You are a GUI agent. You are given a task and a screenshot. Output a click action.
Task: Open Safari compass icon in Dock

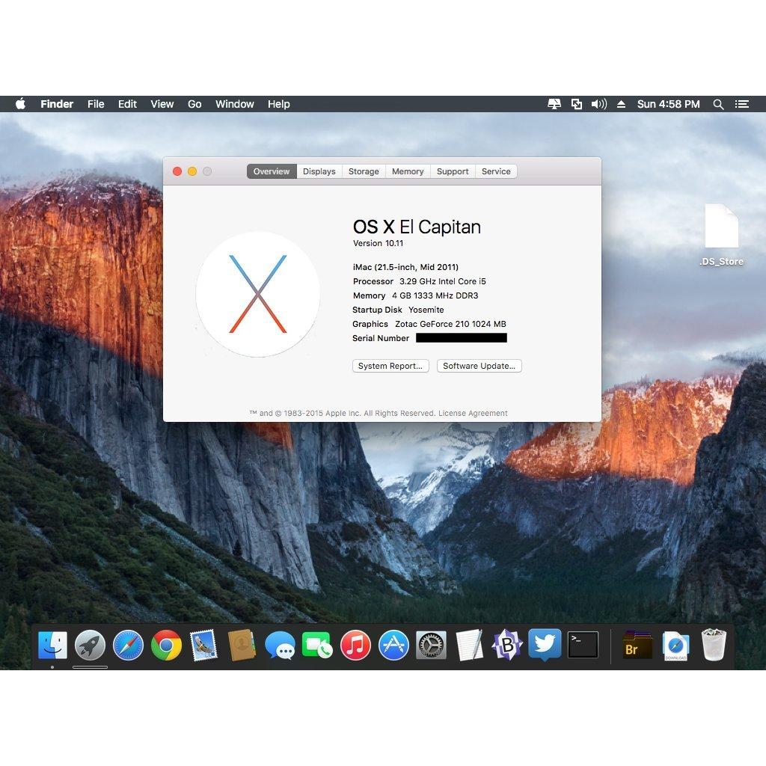pos(128,646)
